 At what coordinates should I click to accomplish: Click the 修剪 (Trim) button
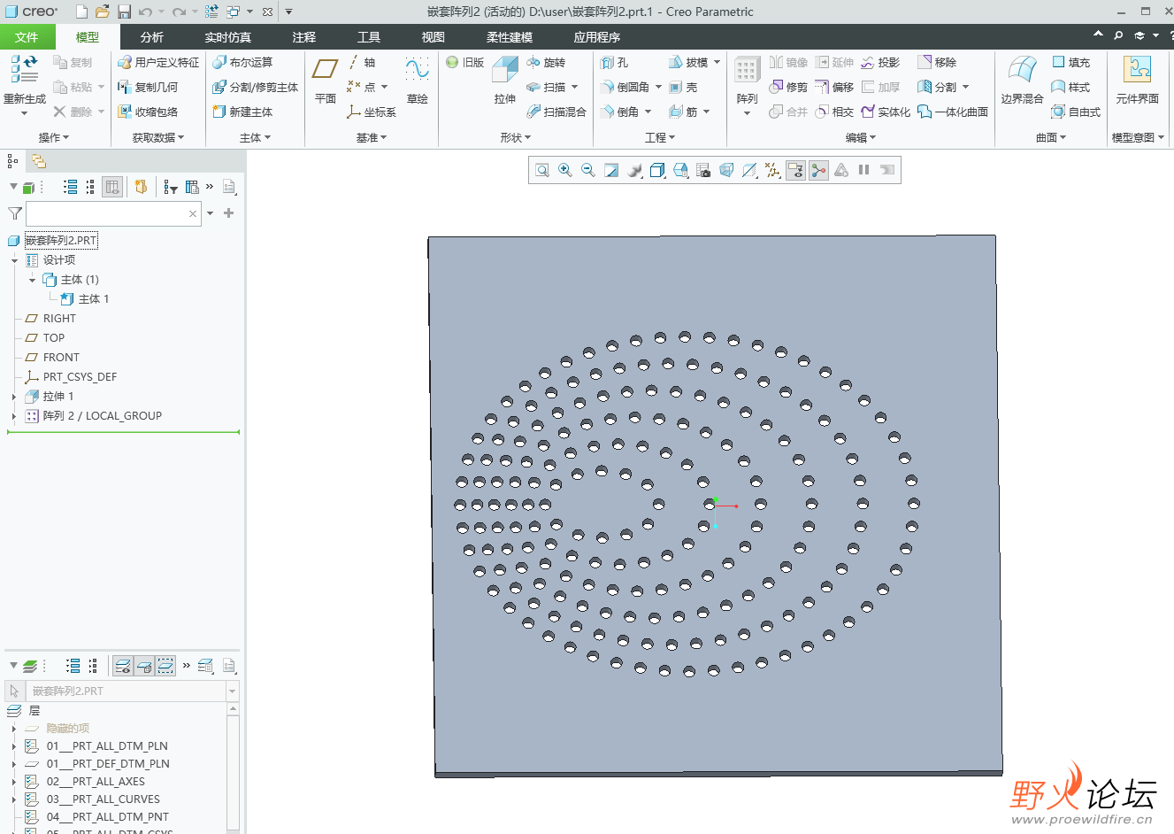[788, 87]
